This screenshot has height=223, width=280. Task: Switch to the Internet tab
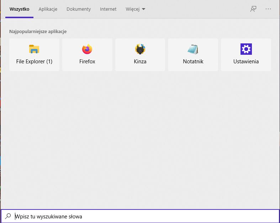[108, 9]
